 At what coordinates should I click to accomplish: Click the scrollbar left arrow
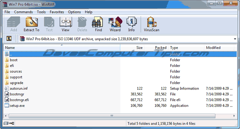[x=6, y=116]
